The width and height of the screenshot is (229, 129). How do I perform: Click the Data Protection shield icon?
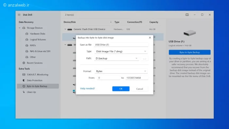[x=24, y=80]
